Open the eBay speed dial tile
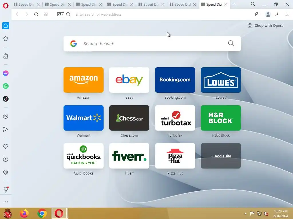 [129, 80]
